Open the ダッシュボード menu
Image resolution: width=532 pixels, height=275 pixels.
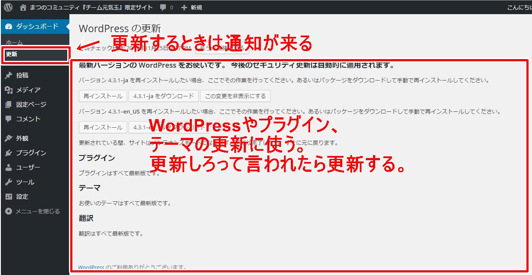tap(35, 27)
